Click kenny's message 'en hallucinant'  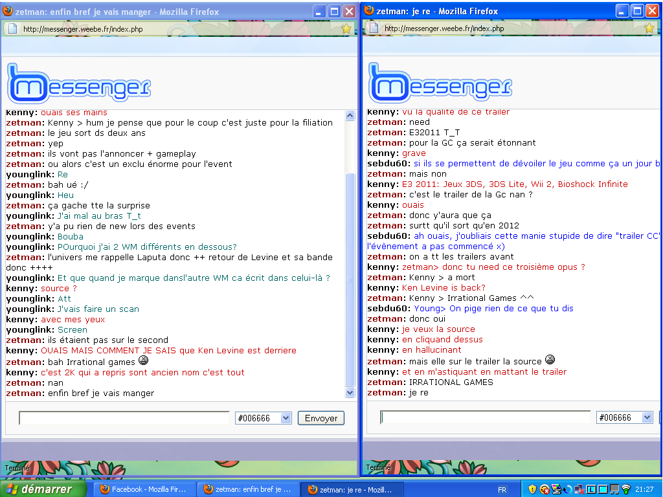(x=431, y=349)
